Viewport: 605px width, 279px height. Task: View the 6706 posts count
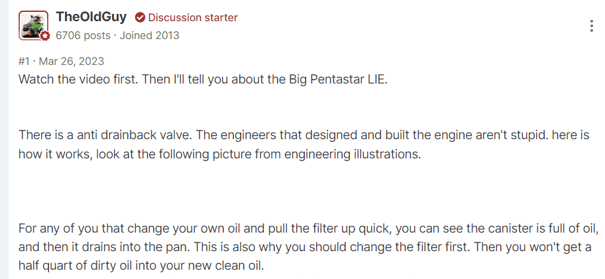click(x=83, y=36)
